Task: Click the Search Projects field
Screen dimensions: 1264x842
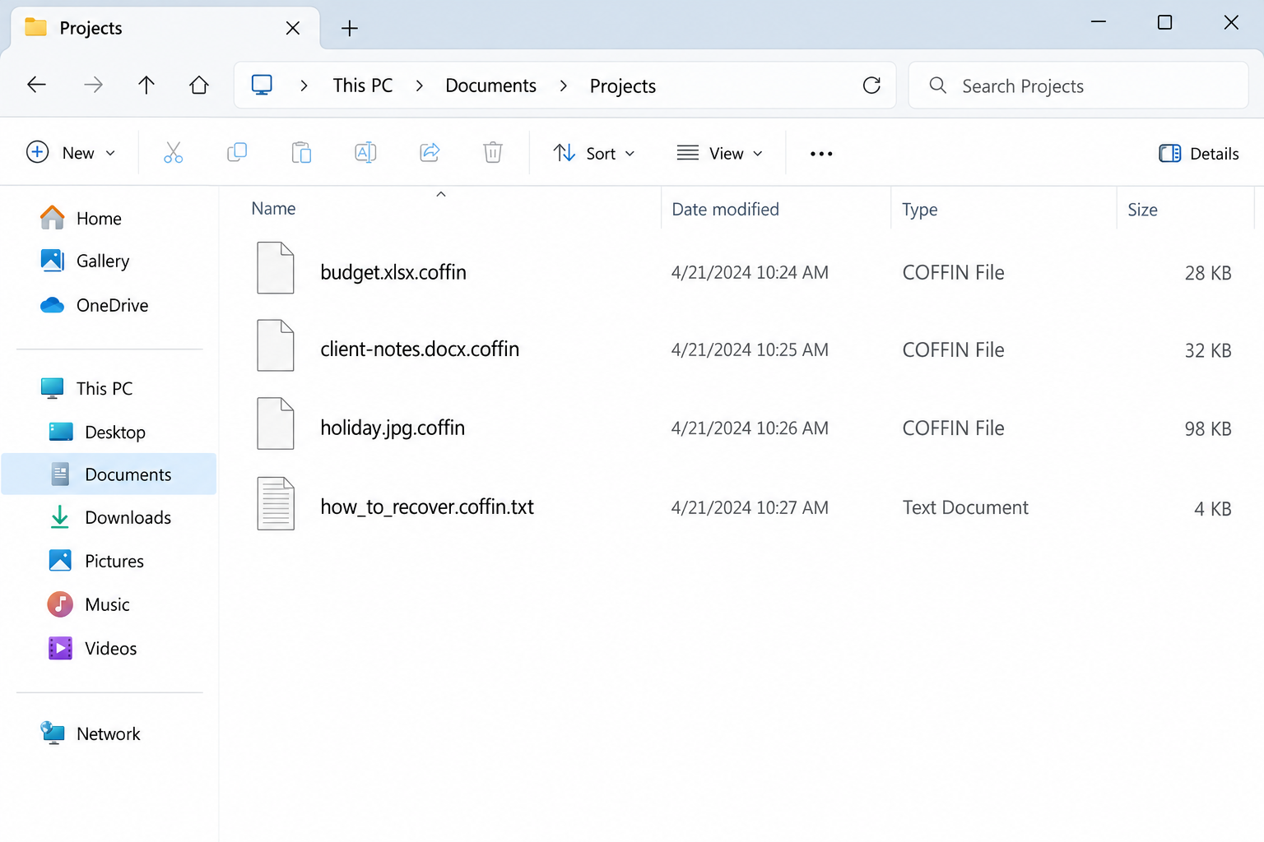Action: point(1078,86)
